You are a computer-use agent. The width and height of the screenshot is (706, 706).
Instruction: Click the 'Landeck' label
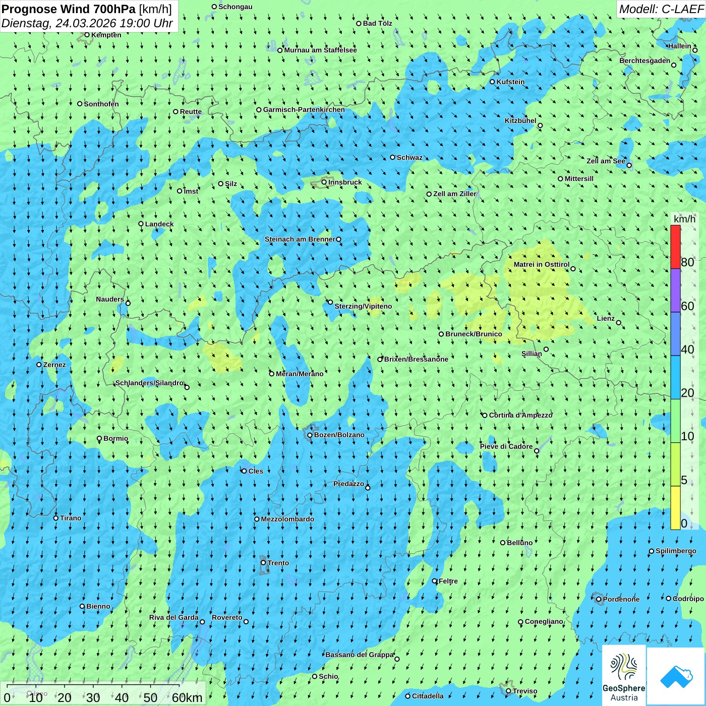[159, 224]
